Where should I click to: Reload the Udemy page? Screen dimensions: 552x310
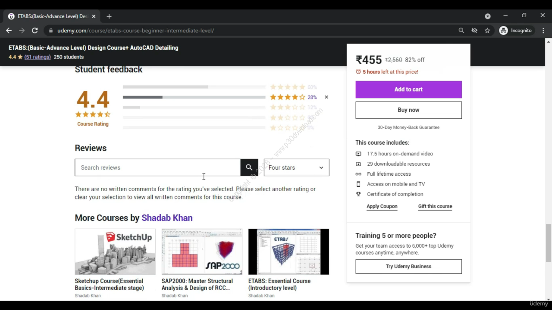coord(35,31)
